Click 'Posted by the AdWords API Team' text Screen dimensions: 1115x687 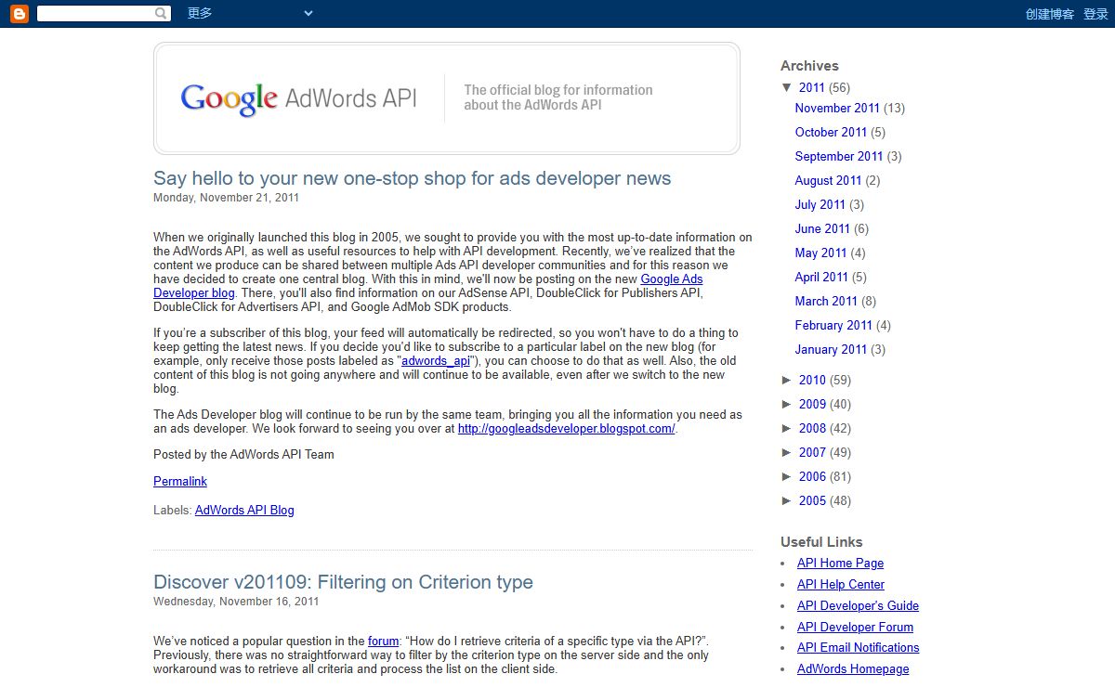(243, 455)
